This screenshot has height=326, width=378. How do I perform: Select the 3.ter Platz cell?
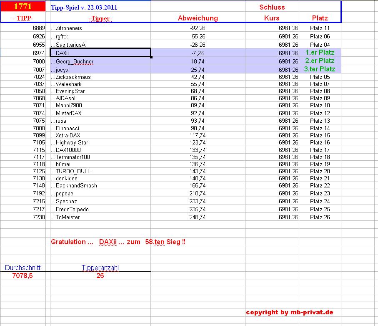point(320,69)
